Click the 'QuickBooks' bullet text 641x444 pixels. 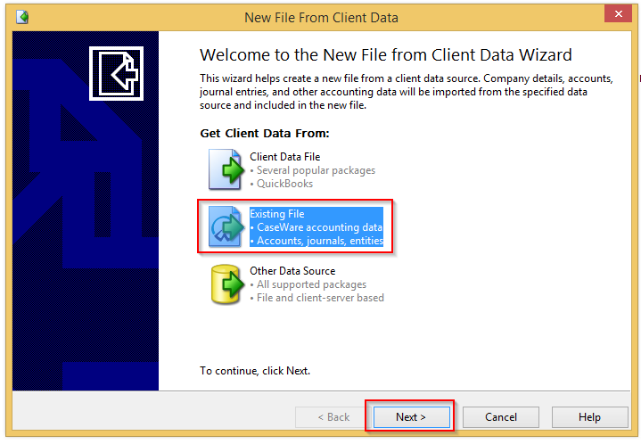284,184
